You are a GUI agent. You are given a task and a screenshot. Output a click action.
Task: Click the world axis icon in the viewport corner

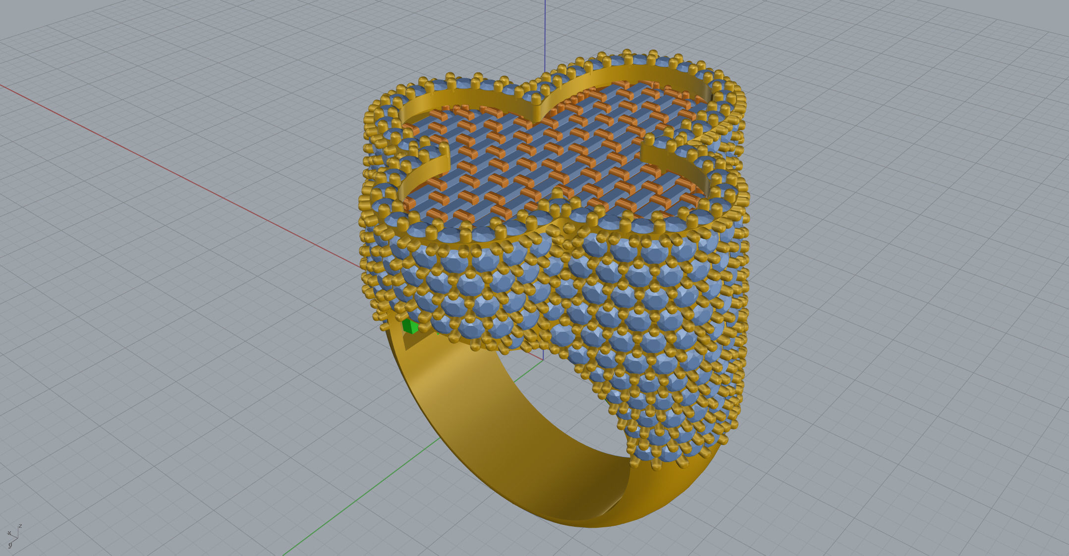[14, 536]
